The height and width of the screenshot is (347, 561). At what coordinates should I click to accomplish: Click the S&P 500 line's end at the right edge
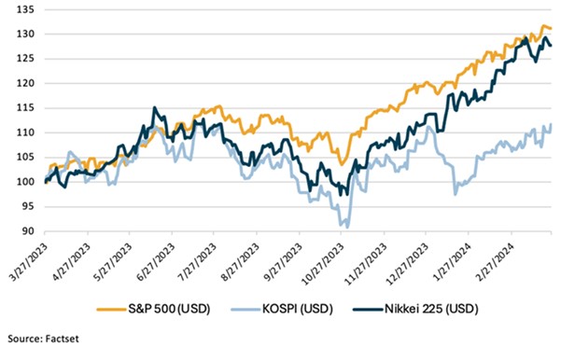pos(551,28)
